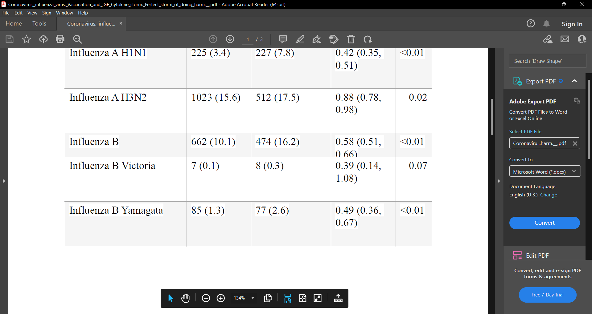
Task: Click the current page number field
Action: point(248,39)
